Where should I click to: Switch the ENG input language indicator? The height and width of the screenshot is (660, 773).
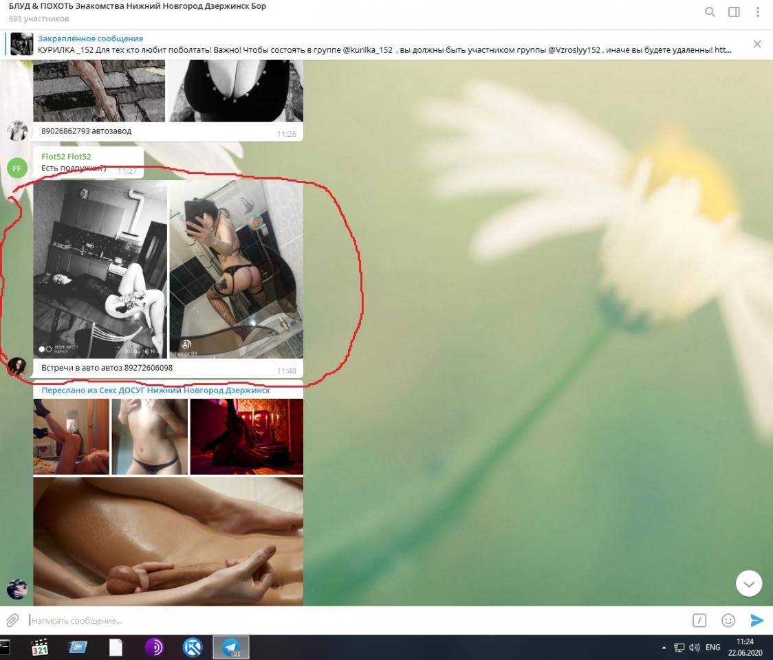712,648
